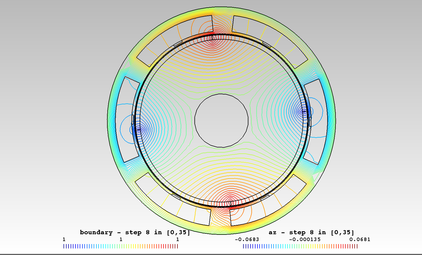The image size is (422, 255).
Task: Select the central shaft hole of the motor
Action: tap(221, 121)
